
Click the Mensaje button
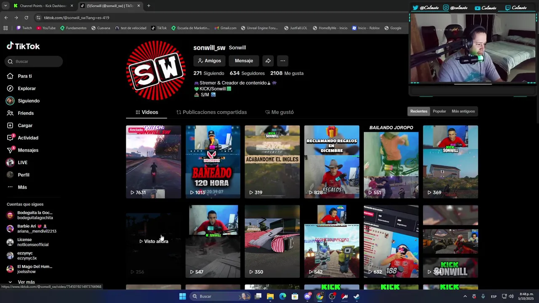pyautogui.click(x=244, y=61)
